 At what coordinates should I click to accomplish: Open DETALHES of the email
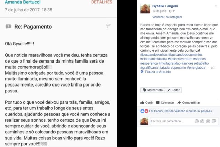tap(102, 2)
